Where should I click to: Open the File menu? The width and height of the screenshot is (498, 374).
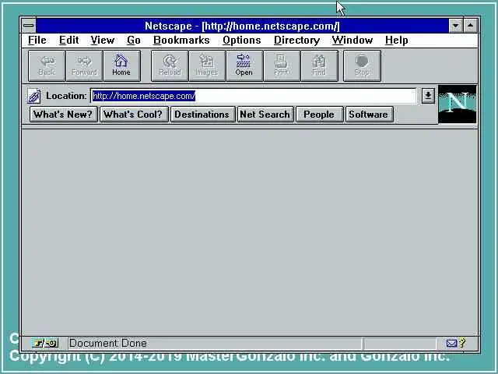coord(37,40)
